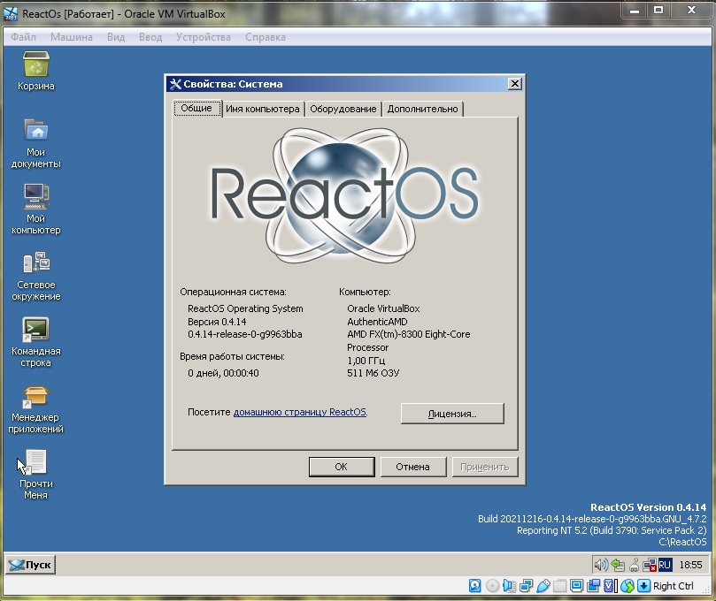This screenshot has width=716, height=601.
Task: Open the Прочти Меня document icon
Action: [x=35, y=462]
